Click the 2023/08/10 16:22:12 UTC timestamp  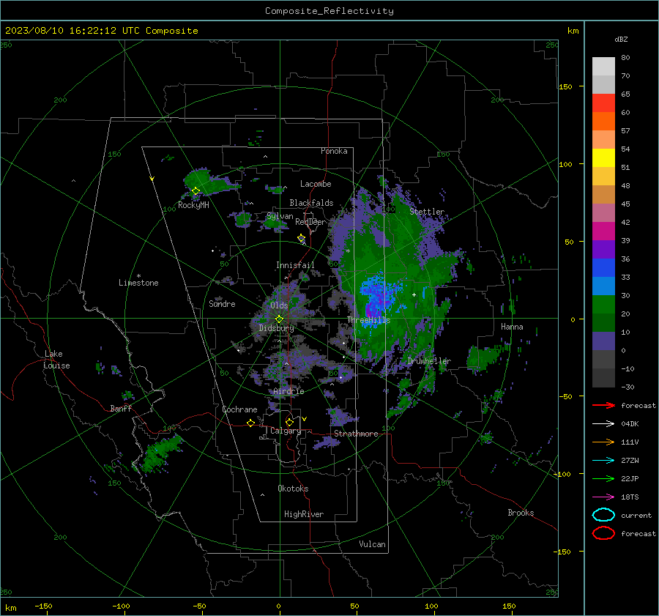pyautogui.click(x=101, y=31)
